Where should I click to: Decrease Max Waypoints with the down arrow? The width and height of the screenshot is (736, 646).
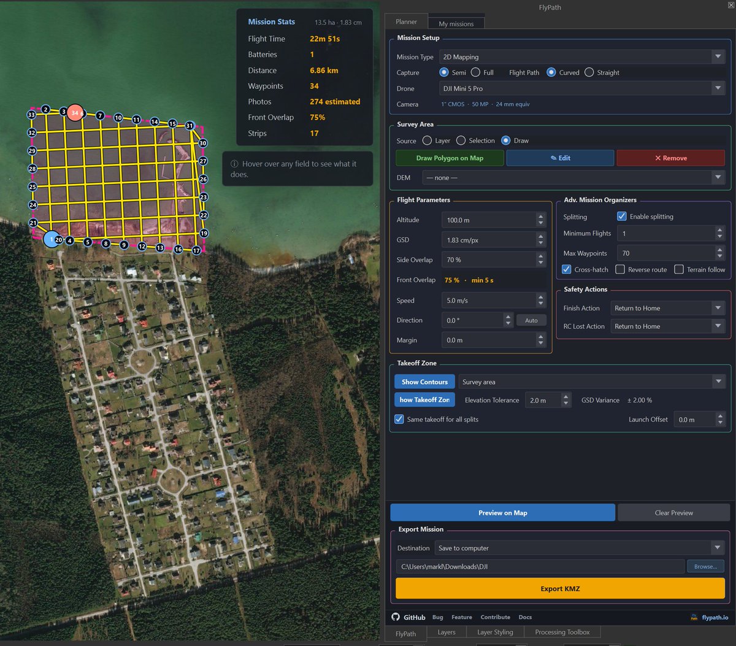point(719,256)
